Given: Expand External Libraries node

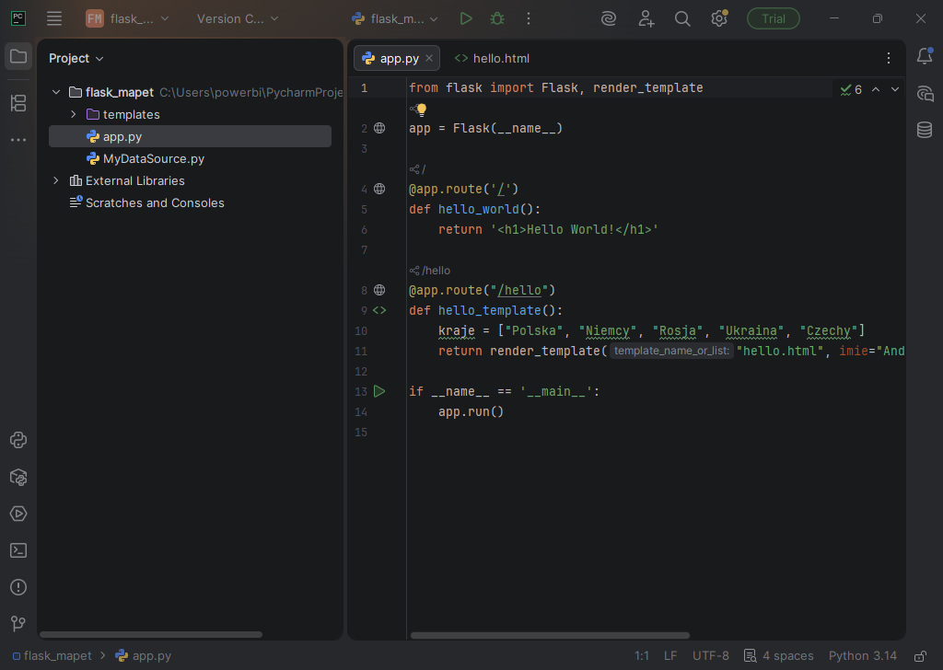Looking at the screenshot, I should click(56, 180).
